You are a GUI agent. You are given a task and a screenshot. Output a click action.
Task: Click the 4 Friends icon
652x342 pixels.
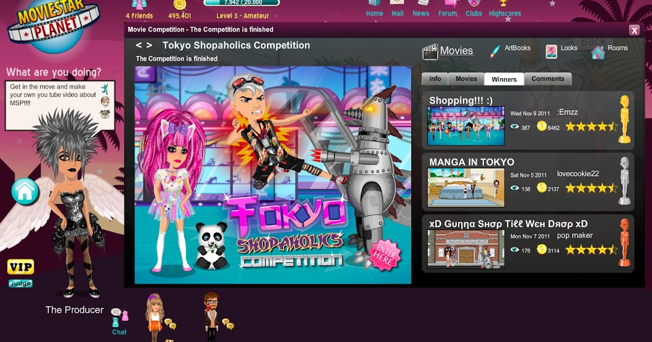139,4
